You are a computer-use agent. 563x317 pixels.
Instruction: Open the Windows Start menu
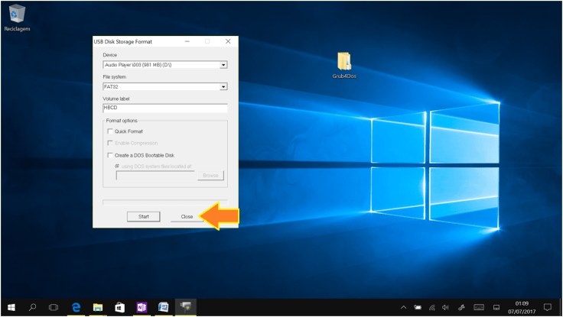pyautogui.click(x=11, y=307)
